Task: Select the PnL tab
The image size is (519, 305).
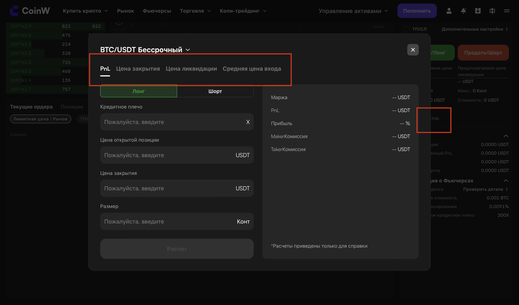Action: (x=105, y=69)
